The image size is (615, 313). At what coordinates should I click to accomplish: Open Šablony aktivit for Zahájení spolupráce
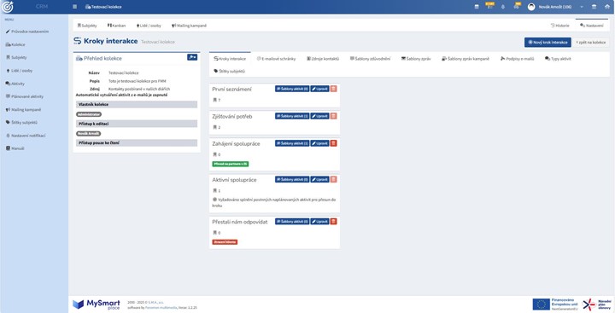coord(292,143)
